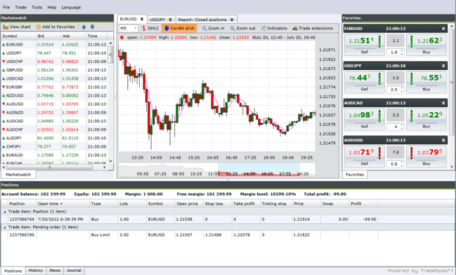Screen dimensions: 456x275
Task: Select the Favorites bottom tab
Action: pyautogui.click(x=355, y=175)
